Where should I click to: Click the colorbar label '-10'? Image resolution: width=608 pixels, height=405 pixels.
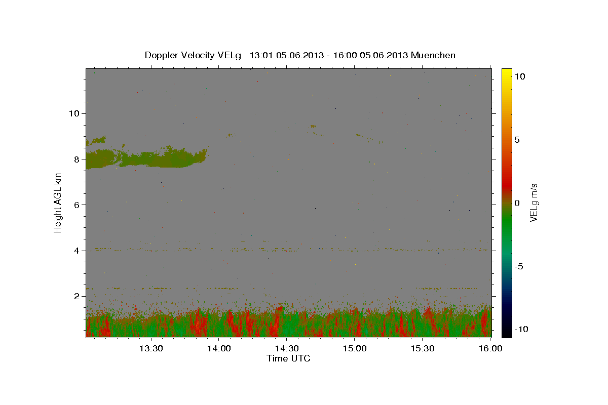(x=521, y=329)
